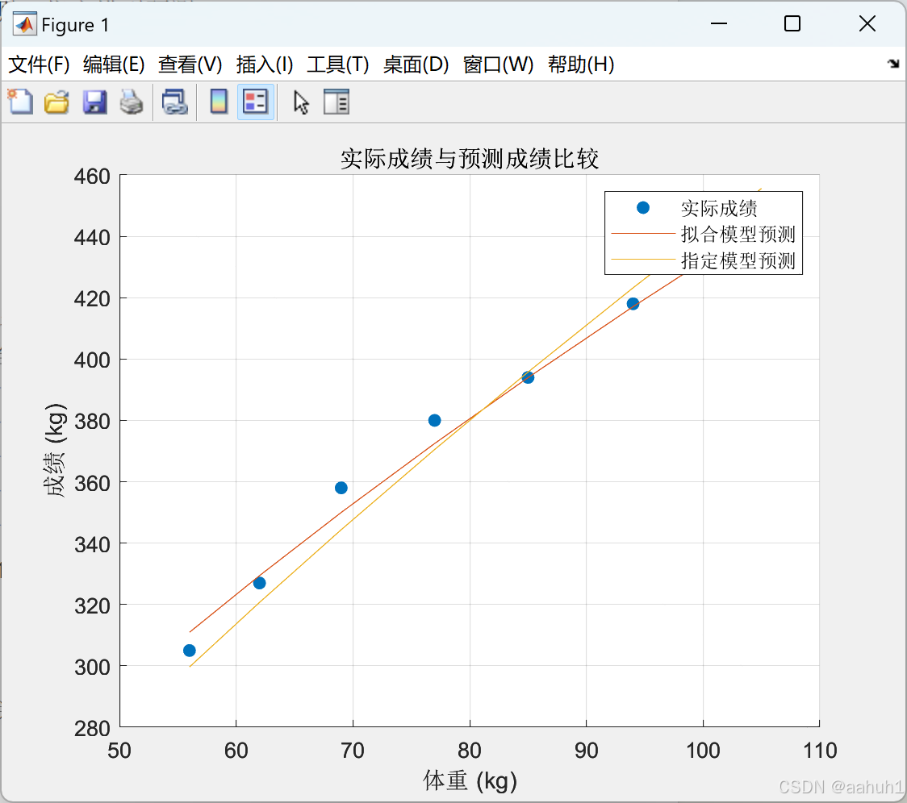Image resolution: width=907 pixels, height=803 pixels.
Task: Open the 查看(V) menu
Action: click(x=190, y=64)
